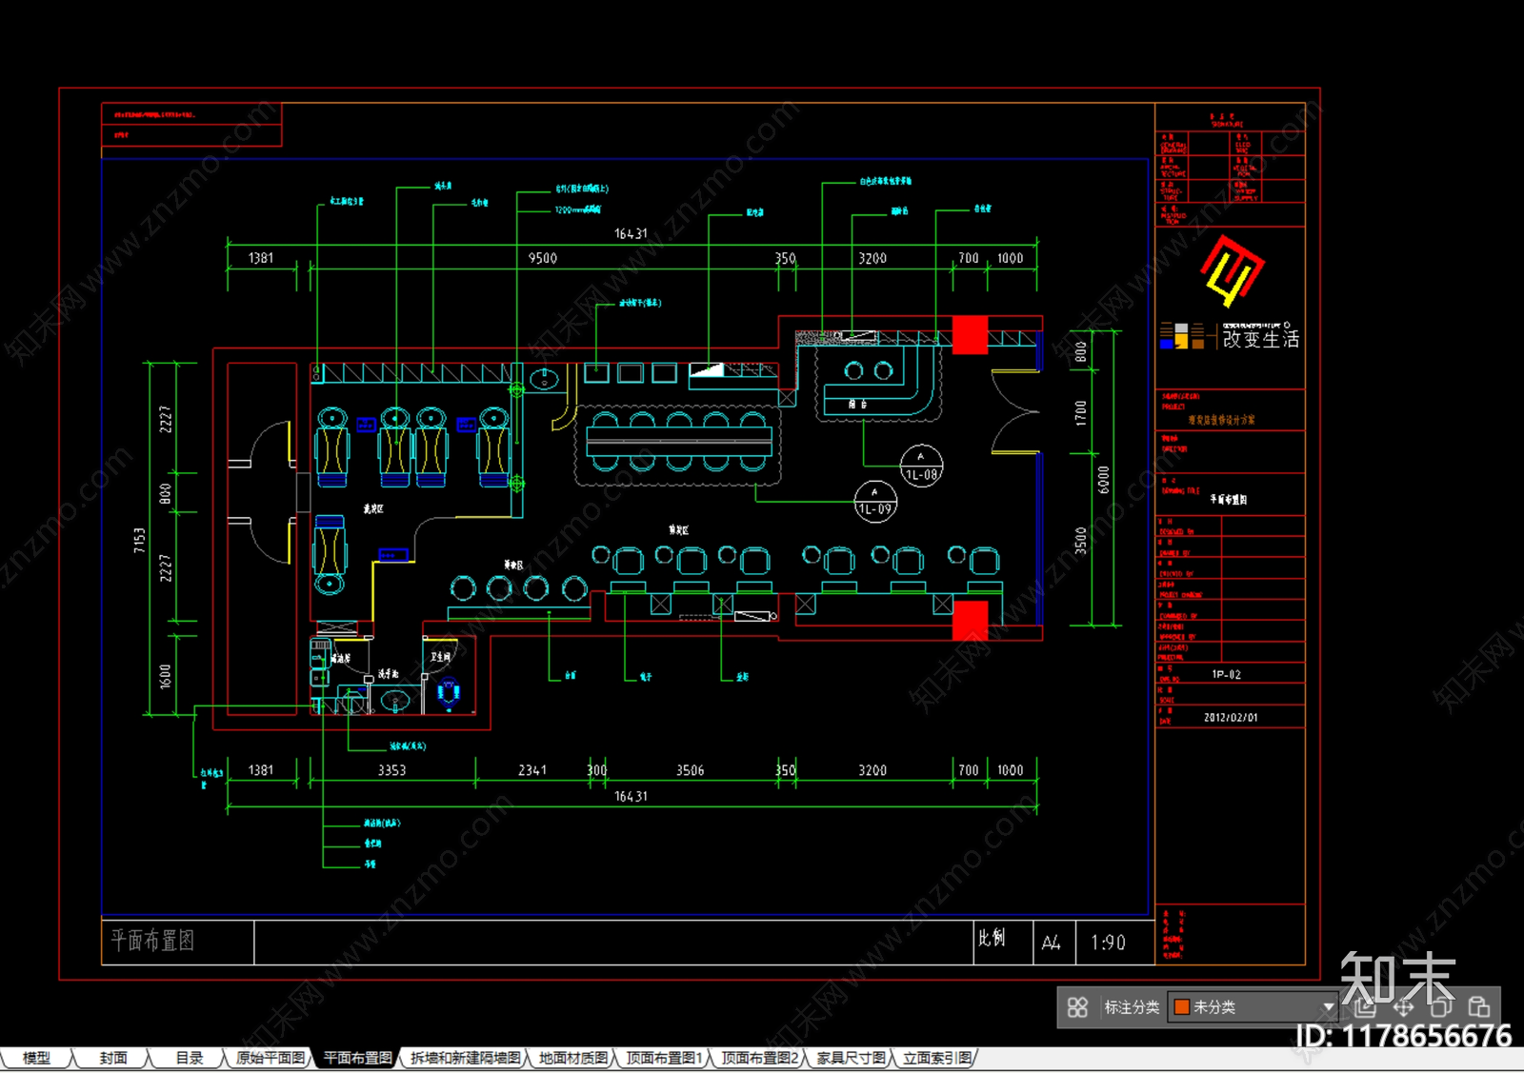Open the 拆墙和新建隔墙图 tab

(x=466, y=1058)
